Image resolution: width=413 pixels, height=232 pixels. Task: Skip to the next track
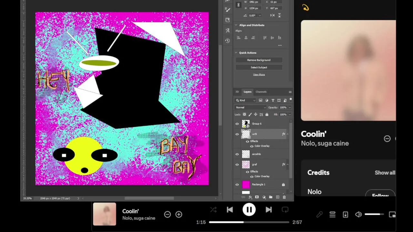click(268, 210)
